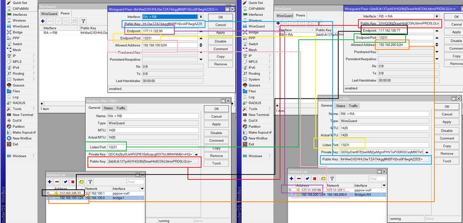Image resolution: width=463 pixels, height=223 pixels.
Task: Expand Routing submenu in left WinBox sidebar
Action: pyautogui.click(x=34, y=74)
